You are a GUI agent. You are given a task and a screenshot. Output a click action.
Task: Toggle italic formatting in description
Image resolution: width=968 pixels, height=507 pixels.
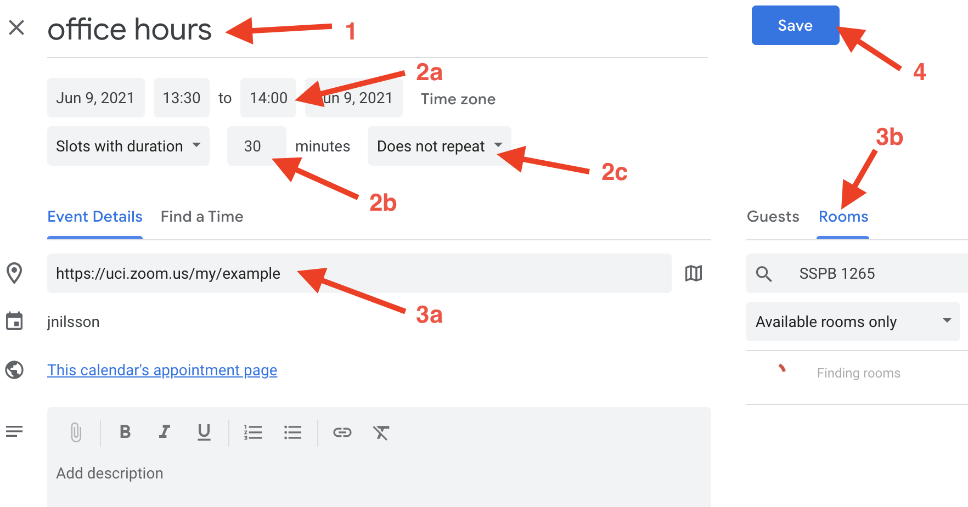(164, 432)
